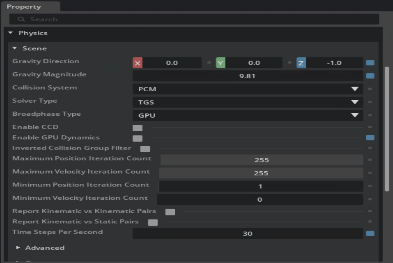Click the Gravity Magnitude value field
Image resolution: width=393 pixels, height=263 pixels.
[x=248, y=76]
